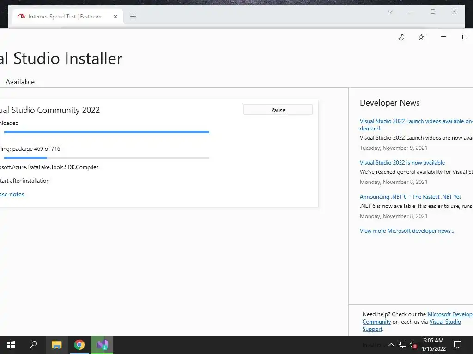Image resolution: width=473 pixels, height=354 pixels.
Task: Pause the Visual Studio installation
Action: click(x=278, y=110)
